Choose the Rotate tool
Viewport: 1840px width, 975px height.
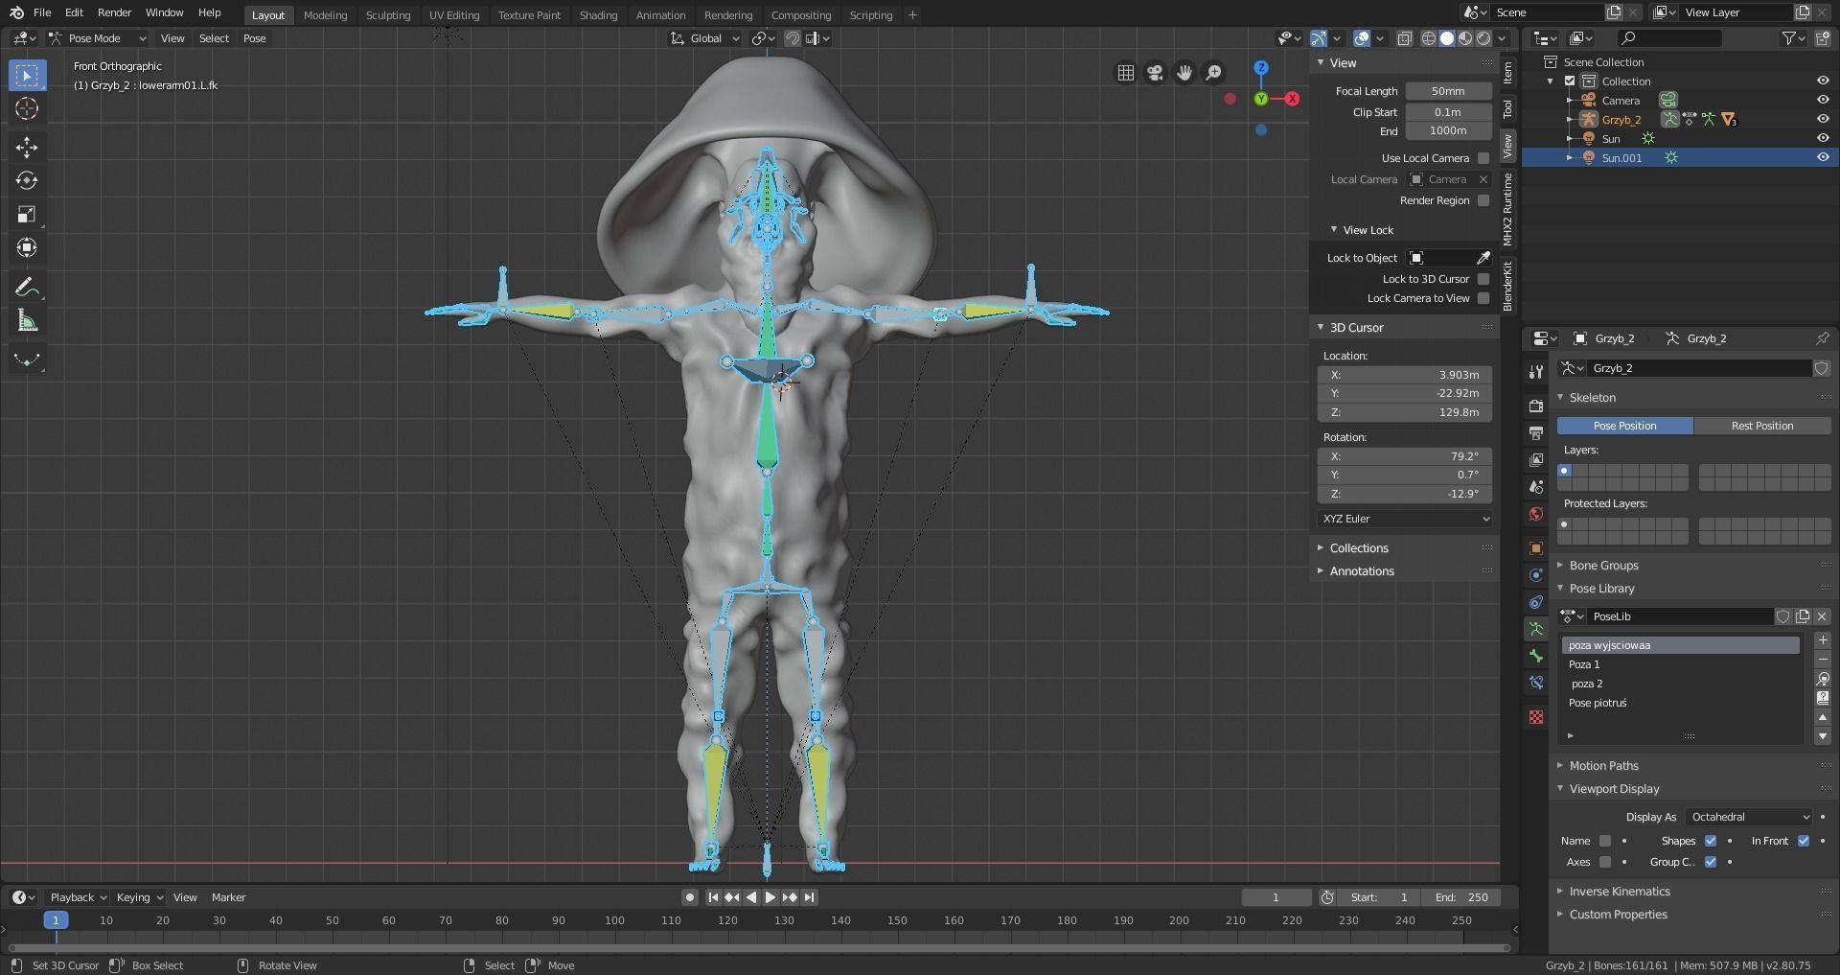click(27, 180)
